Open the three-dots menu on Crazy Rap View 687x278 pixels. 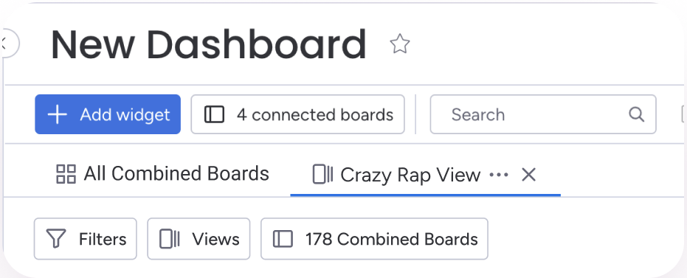(x=499, y=175)
